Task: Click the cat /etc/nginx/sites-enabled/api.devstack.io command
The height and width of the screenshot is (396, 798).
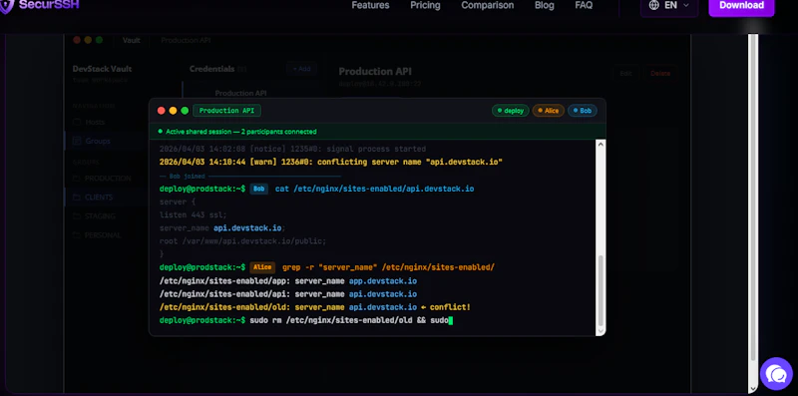Action: [x=375, y=189]
